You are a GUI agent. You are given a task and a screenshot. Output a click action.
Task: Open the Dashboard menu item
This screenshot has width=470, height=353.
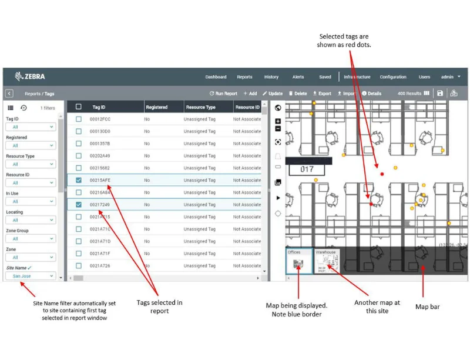tap(216, 77)
